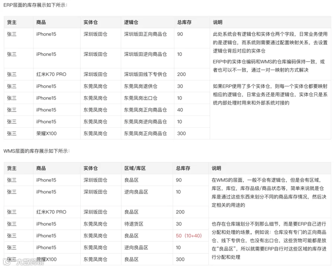Select cell "东莞凤岗退供仓"
335x268 pixels.
tap(141, 86)
